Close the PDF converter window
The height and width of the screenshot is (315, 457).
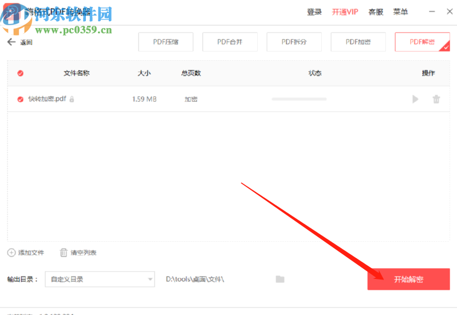450,11
